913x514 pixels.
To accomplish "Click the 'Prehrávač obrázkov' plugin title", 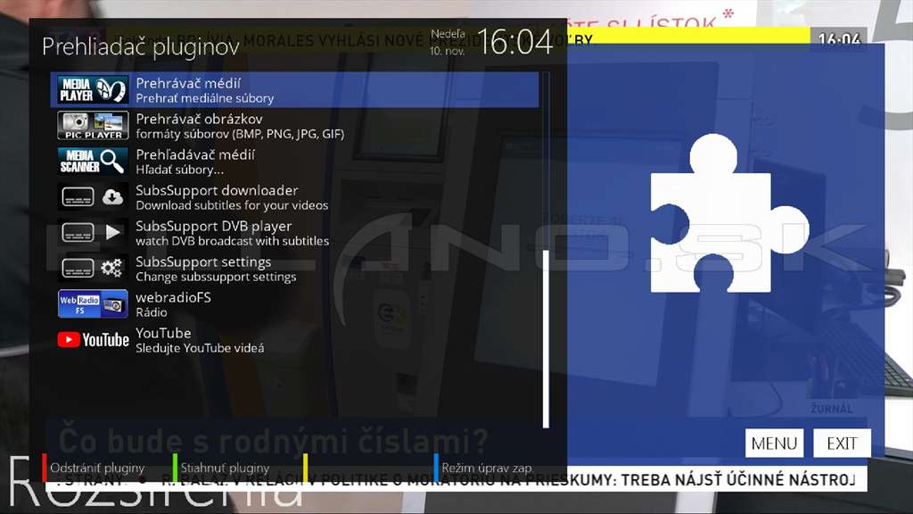I will point(199,119).
